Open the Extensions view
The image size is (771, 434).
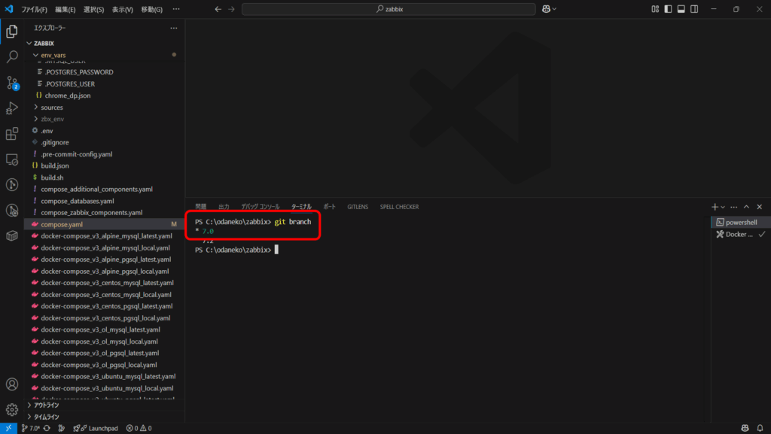tap(12, 134)
